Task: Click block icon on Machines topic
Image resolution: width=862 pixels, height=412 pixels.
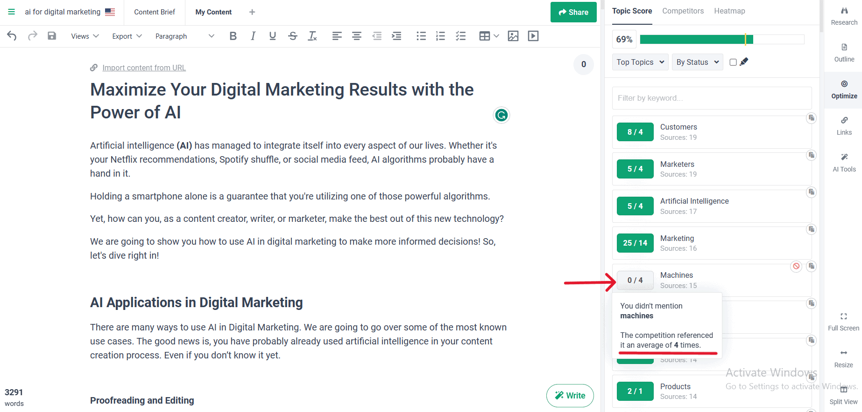Action: pyautogui.click(x=796, y=266)
